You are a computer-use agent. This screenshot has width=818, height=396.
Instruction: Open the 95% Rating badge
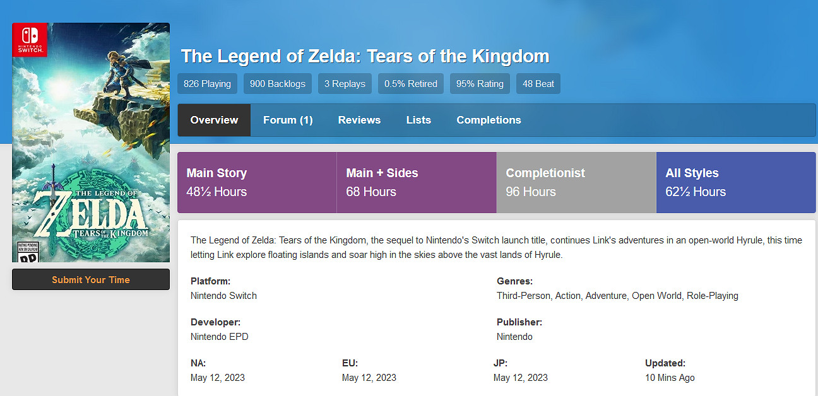(480, 84)
